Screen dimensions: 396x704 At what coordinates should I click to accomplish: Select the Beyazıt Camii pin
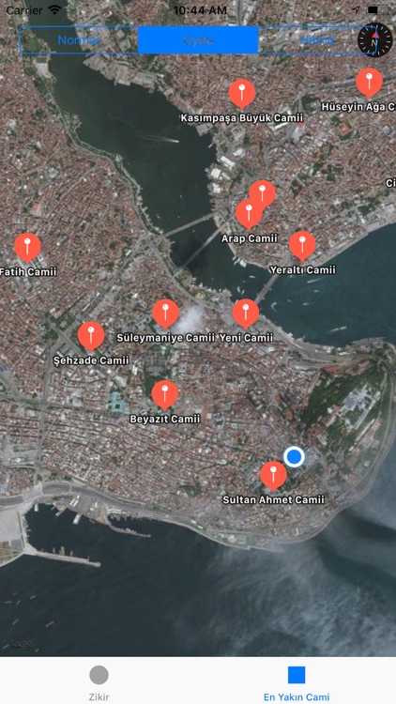point(165,395)
